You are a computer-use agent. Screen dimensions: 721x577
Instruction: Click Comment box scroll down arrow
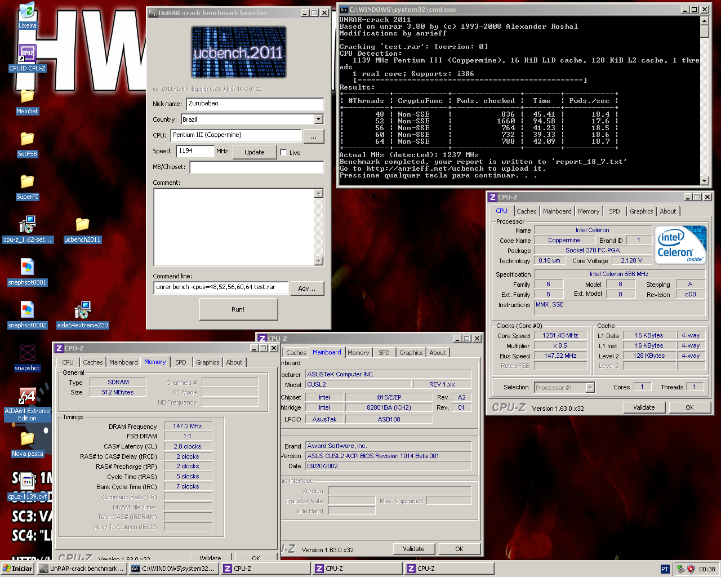coord(319,260)
